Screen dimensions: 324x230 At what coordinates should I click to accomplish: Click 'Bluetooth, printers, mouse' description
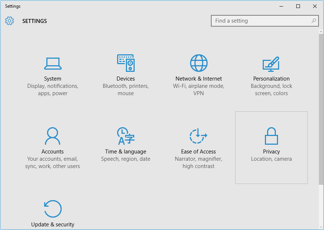126,90
